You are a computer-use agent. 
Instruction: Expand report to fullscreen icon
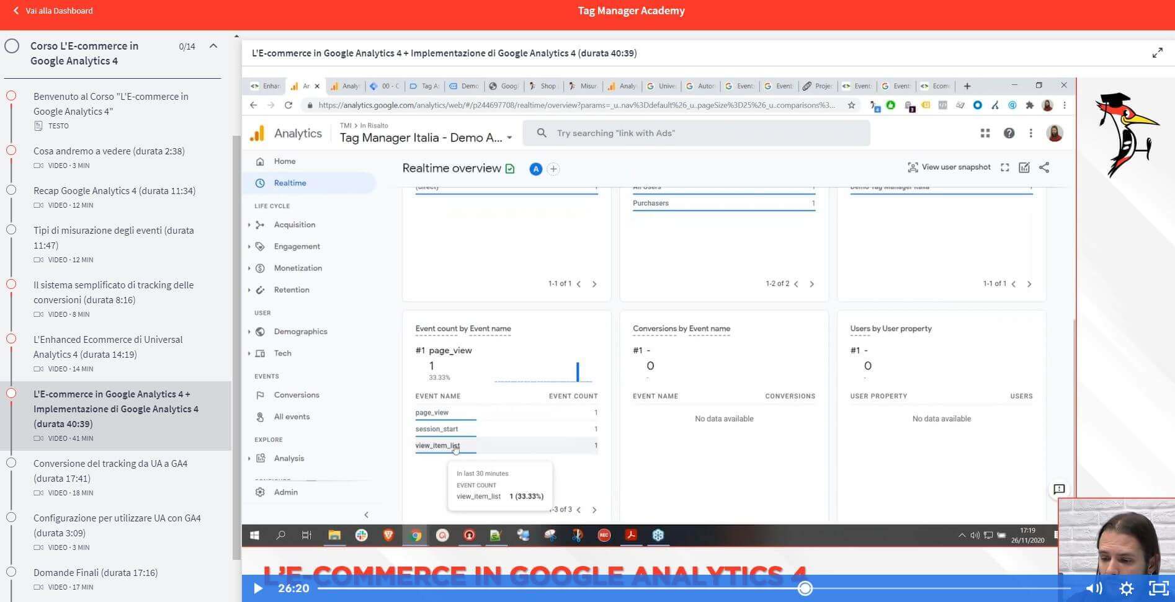1004,167
